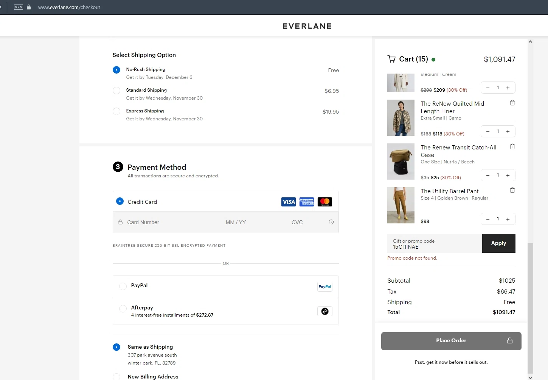Click the site security padlock icon

pos(29,7)
